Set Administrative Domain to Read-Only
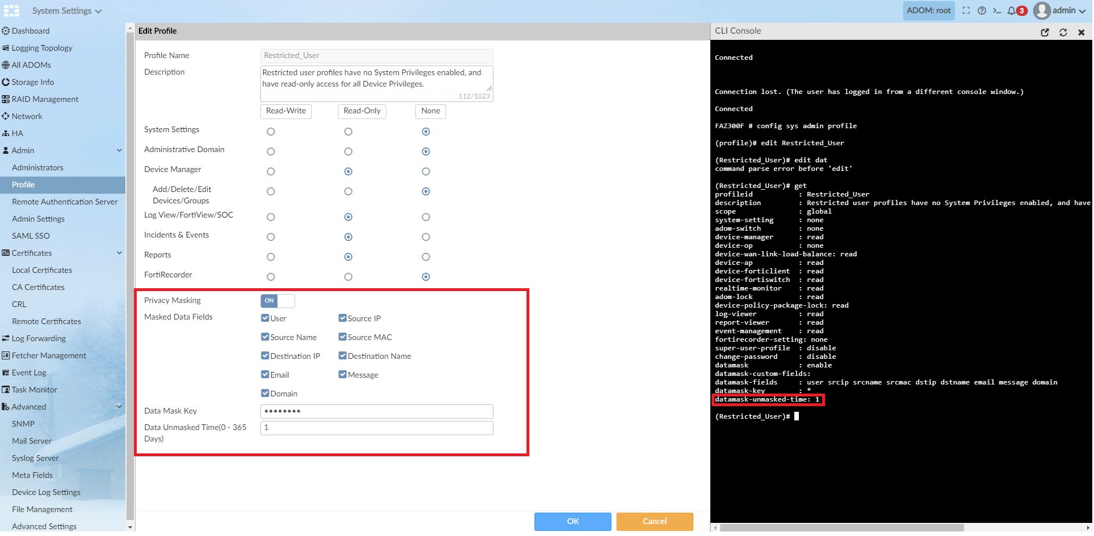The height and width of the screenshot is (536, 1094). [348, 152]
